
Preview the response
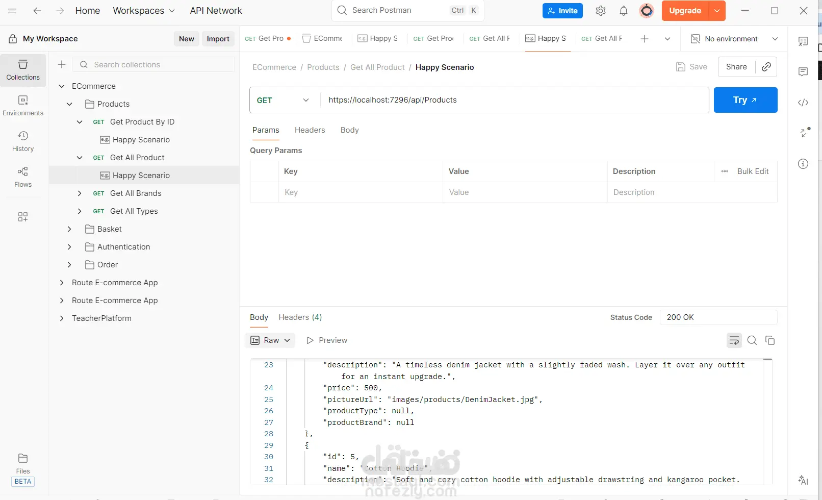[327, 340]
